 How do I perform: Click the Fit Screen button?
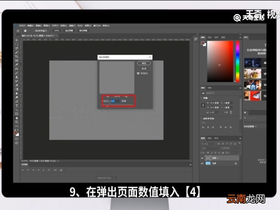[x=69, y=31]
